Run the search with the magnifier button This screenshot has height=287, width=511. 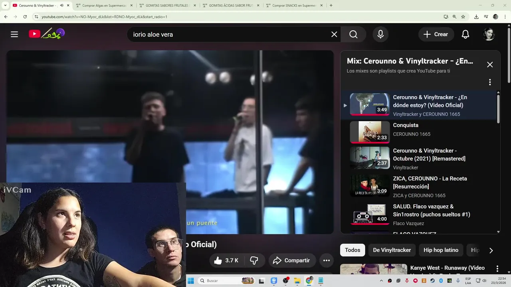(353, 34)
